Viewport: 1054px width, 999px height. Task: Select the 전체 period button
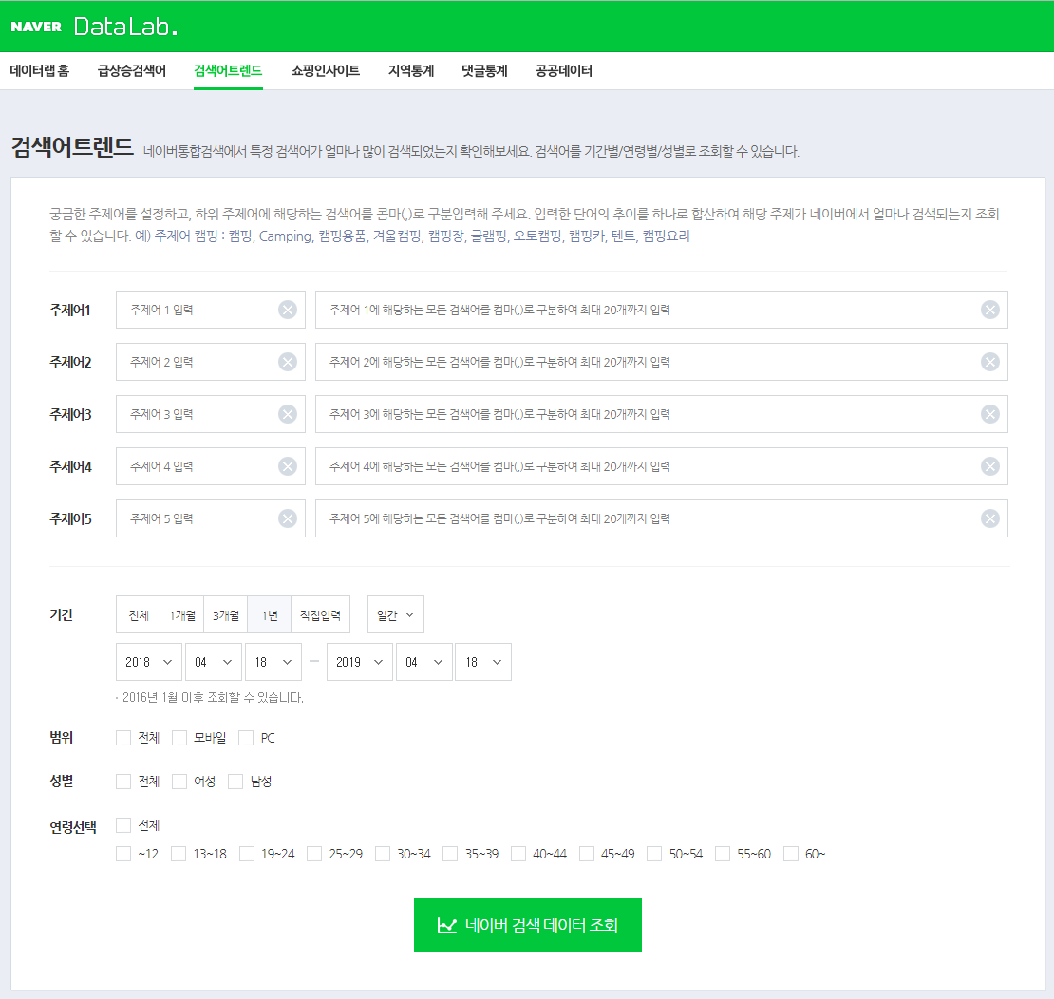pyautogui.click(x=138, y=614)
